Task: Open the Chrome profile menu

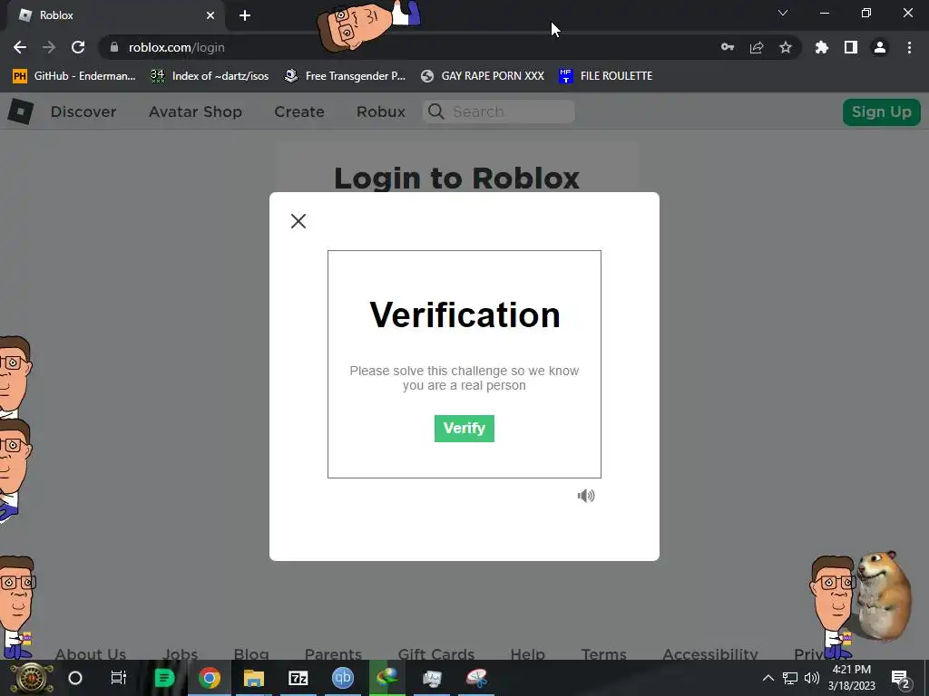Action: click(x=880, y=47)
